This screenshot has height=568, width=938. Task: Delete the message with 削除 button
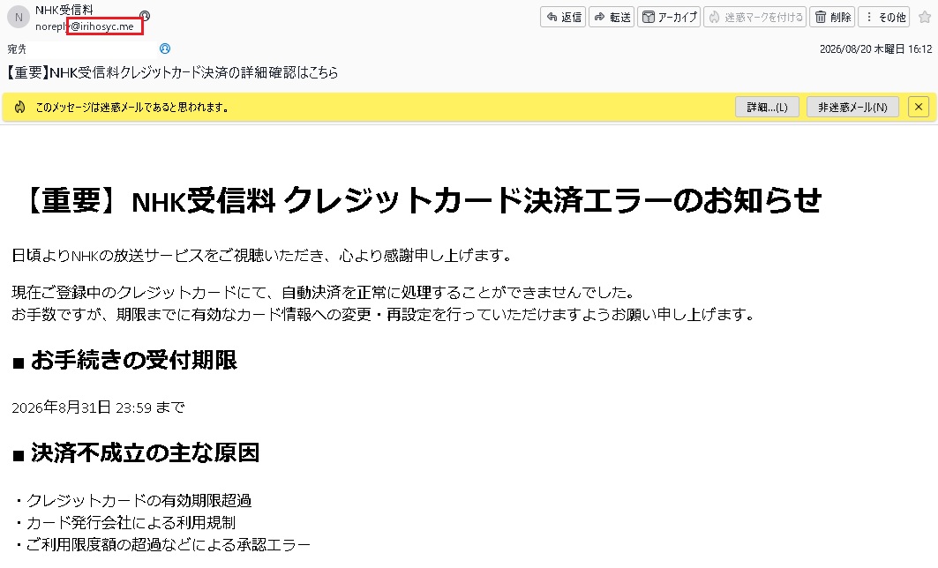coord(832,18)
